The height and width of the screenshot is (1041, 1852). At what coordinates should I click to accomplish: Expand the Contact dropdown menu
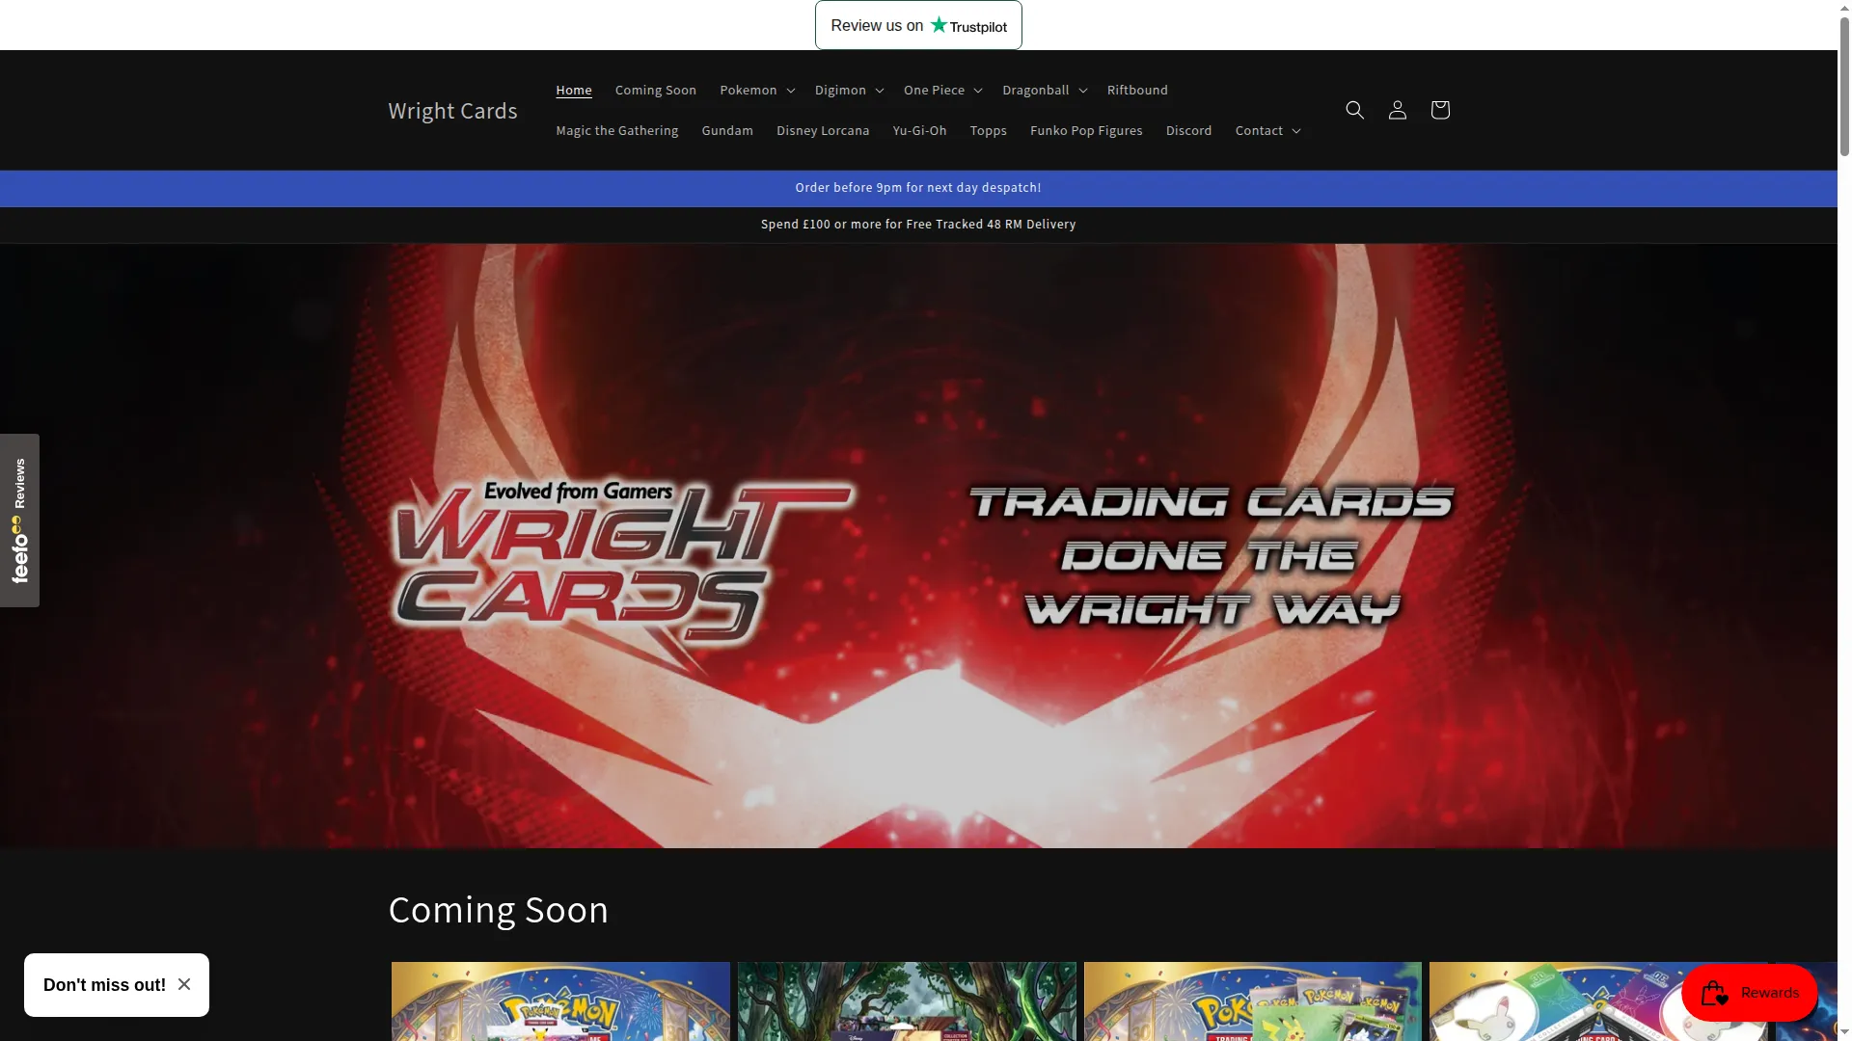[x=1267, y=130]
